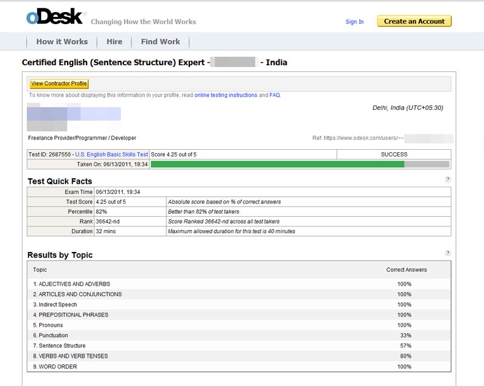Image resolution: width=484 pixels, height=386 pixels.
Task: Click the Percentile value 82%
Action: 101,212
